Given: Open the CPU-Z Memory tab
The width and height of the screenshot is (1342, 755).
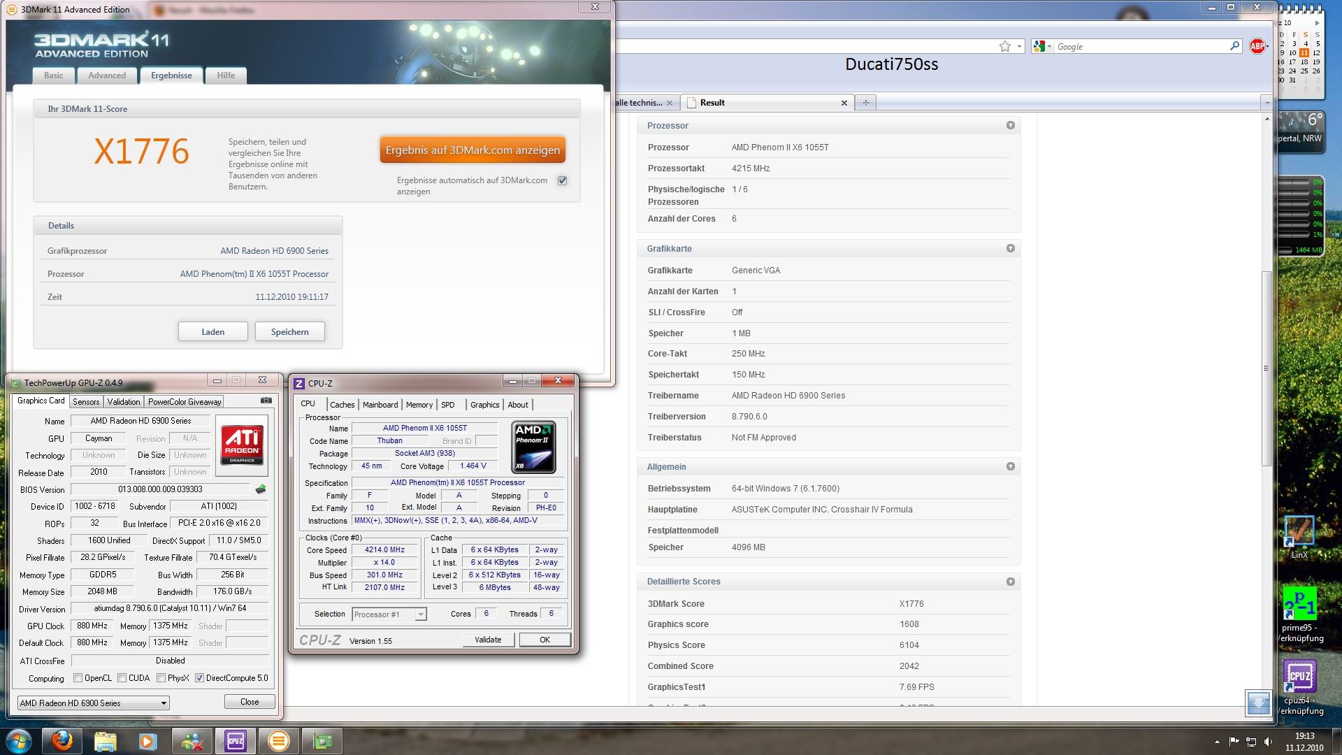Looking at the screenshot, I should click(419, 405).
